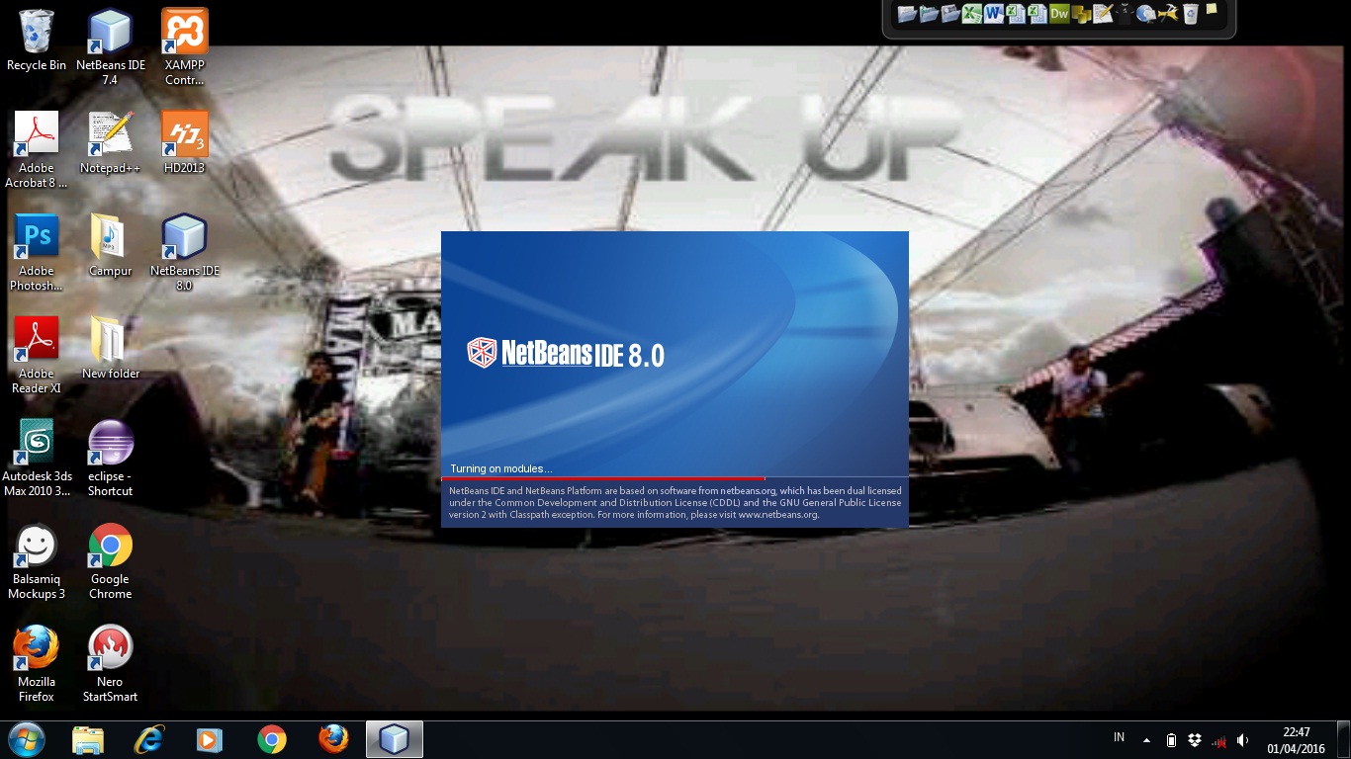
Task: Click the eclipse - Shortcut desktop icon
Action: [x=110, y=458]
